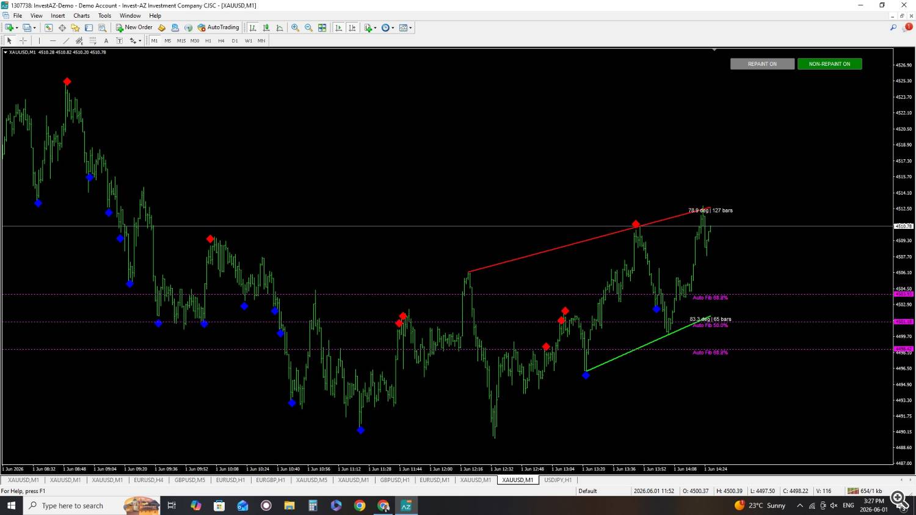Open the Profiles icon
Viewport: 916px width, 515px height.
point(26,27)
